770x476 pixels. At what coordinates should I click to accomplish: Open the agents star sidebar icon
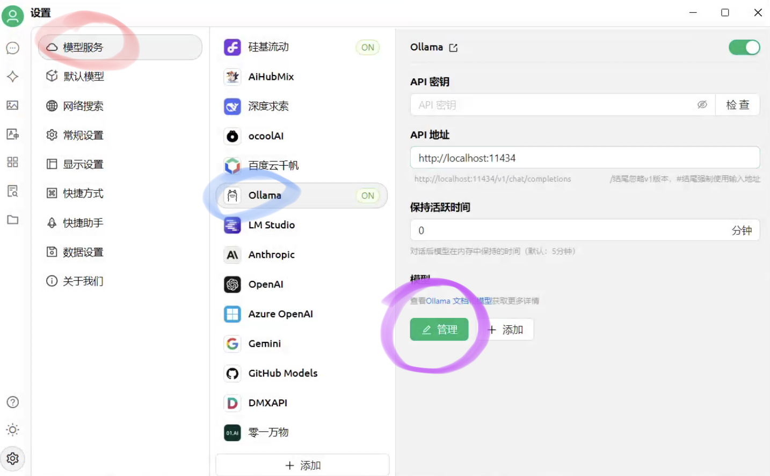tap(13, 77)
